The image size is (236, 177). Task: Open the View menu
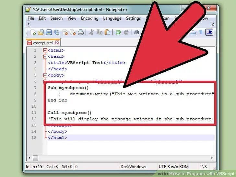pos(72,18)
